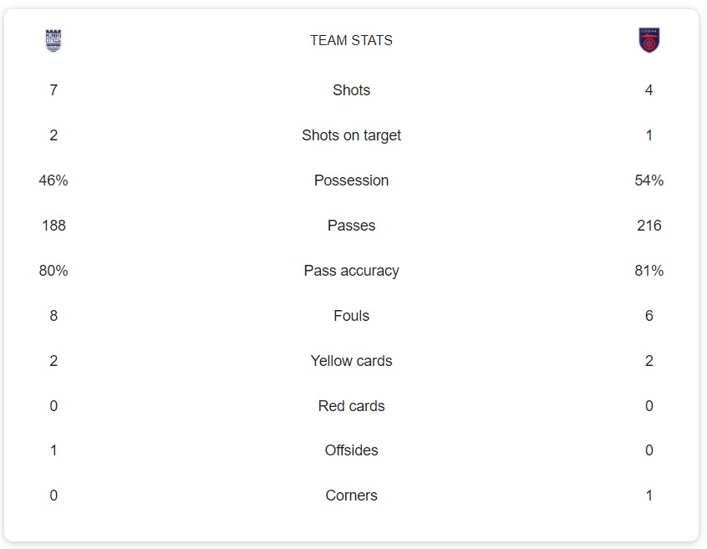Screen dimensions: 707x549
Task: Click the Pass accuracy label
Action: 351,271
